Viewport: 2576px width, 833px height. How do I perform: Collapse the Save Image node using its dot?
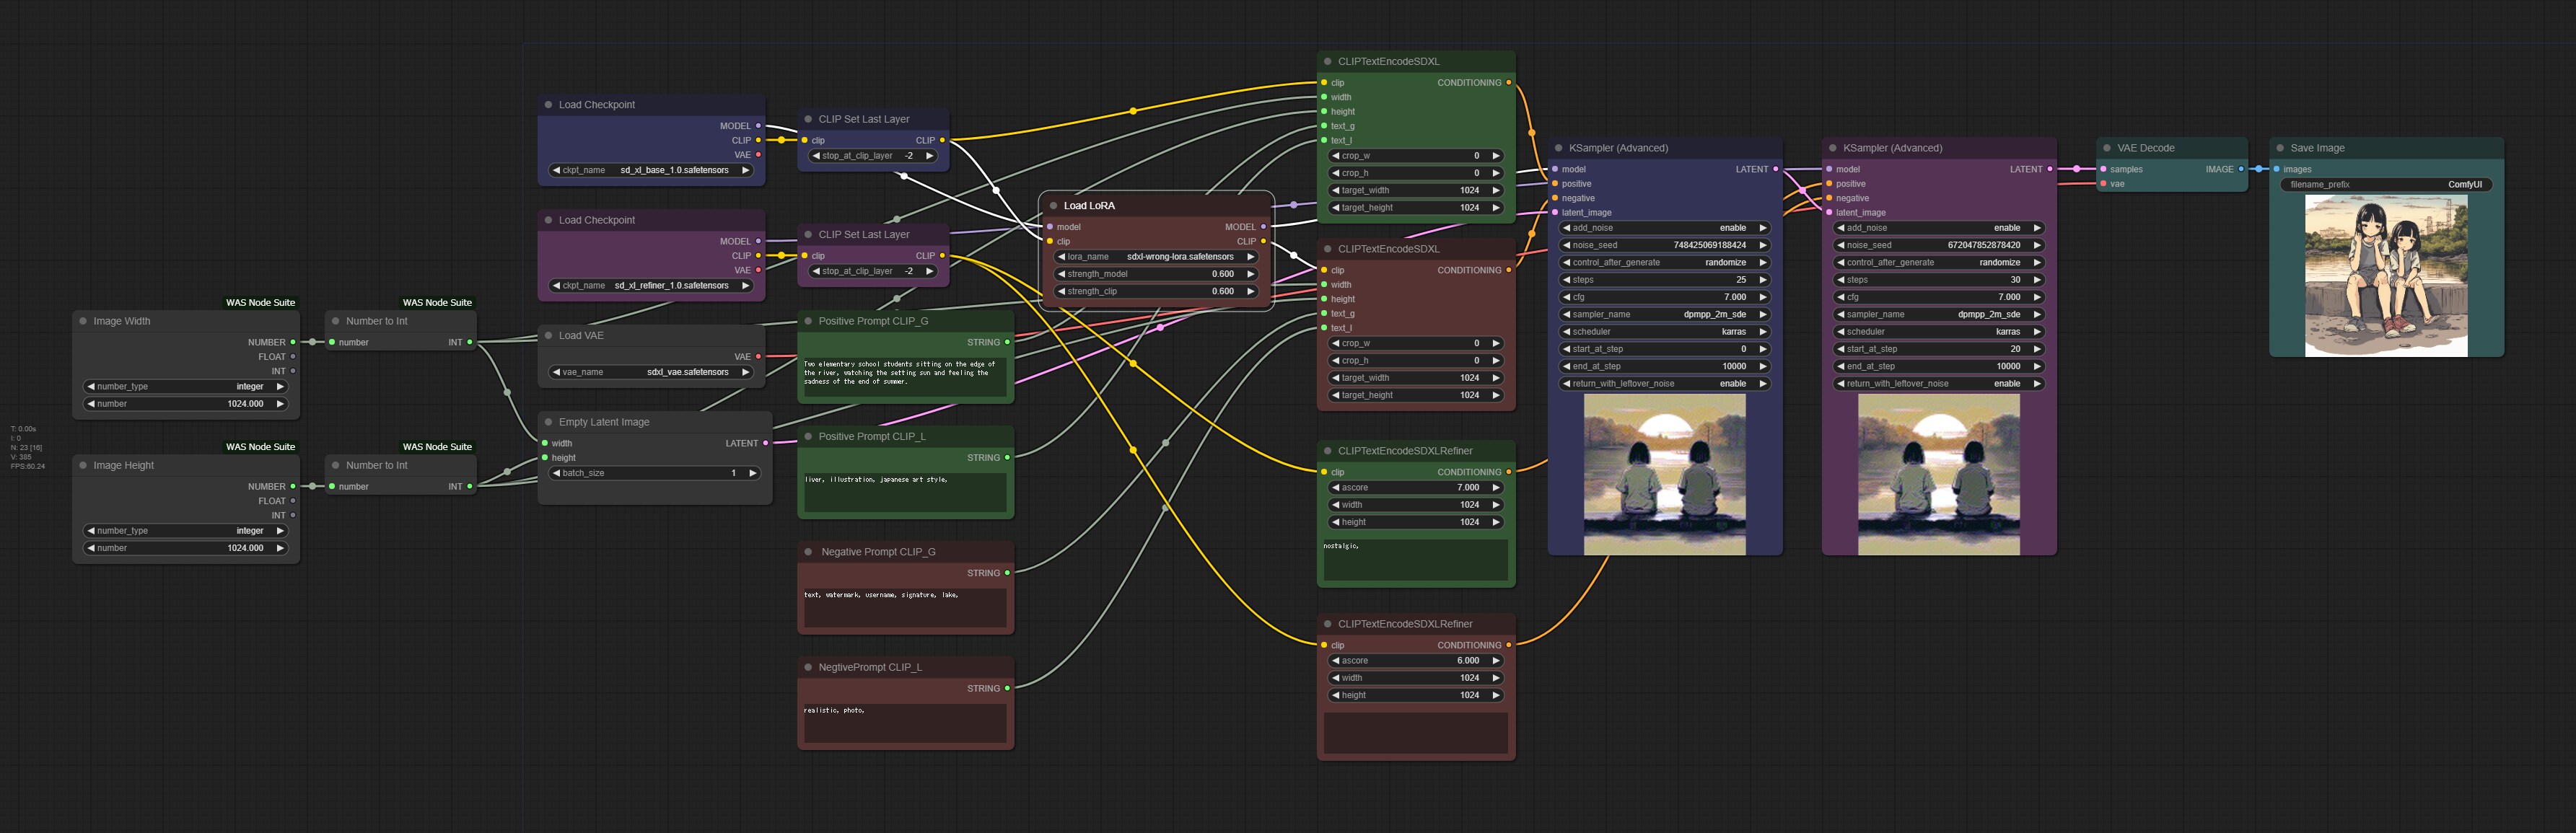point(2280,148)
